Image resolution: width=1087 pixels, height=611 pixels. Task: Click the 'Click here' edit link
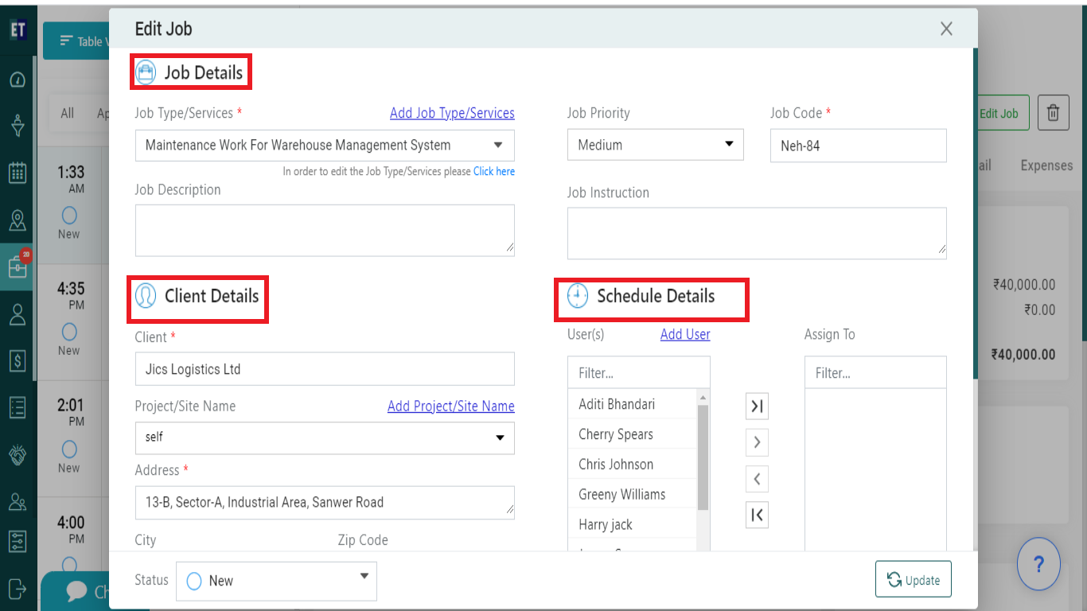click(x=494, y=171)
